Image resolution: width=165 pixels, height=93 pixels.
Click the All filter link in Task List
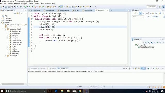pos(148,17)
